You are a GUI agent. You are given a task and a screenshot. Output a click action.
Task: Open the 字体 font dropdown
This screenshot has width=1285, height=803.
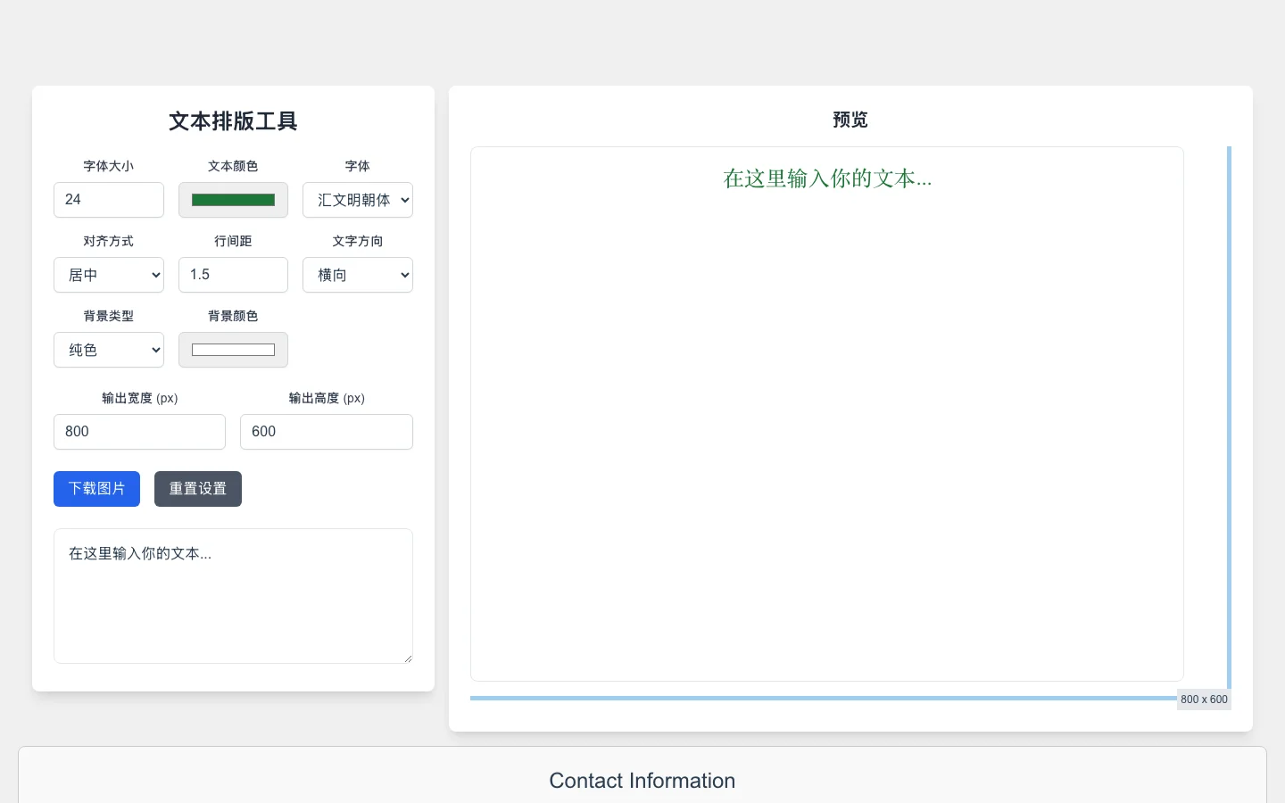point(358,200)
